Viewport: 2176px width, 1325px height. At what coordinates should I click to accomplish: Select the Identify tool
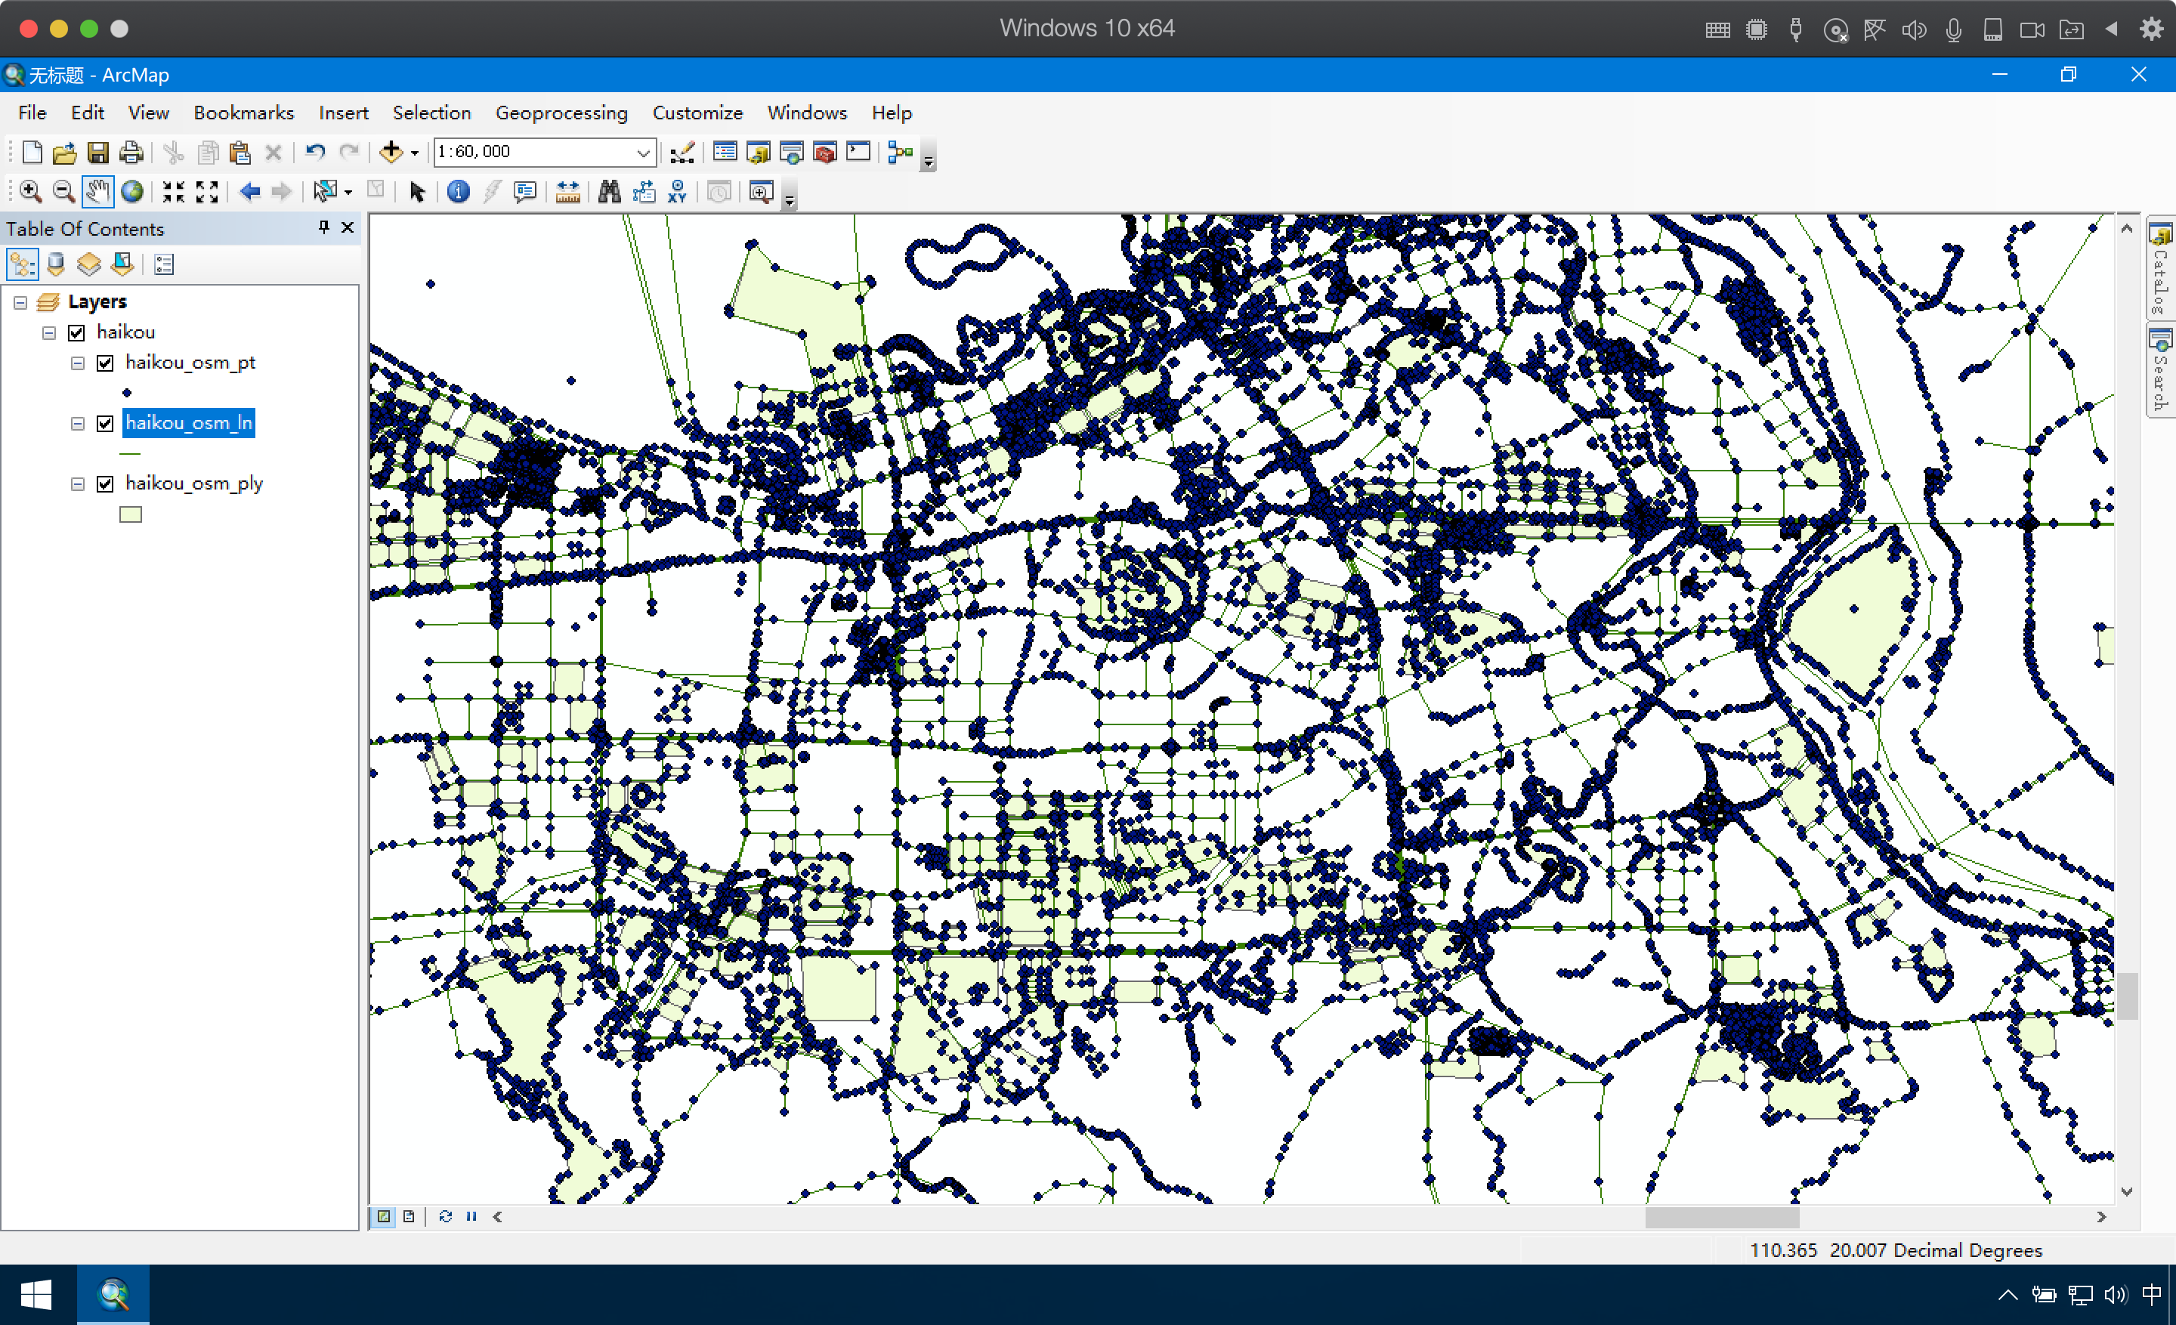457,192
